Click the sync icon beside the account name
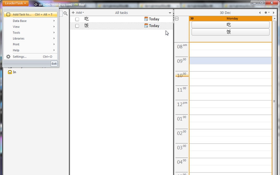This screenshot has height=175, width=280. coord(36,4)
